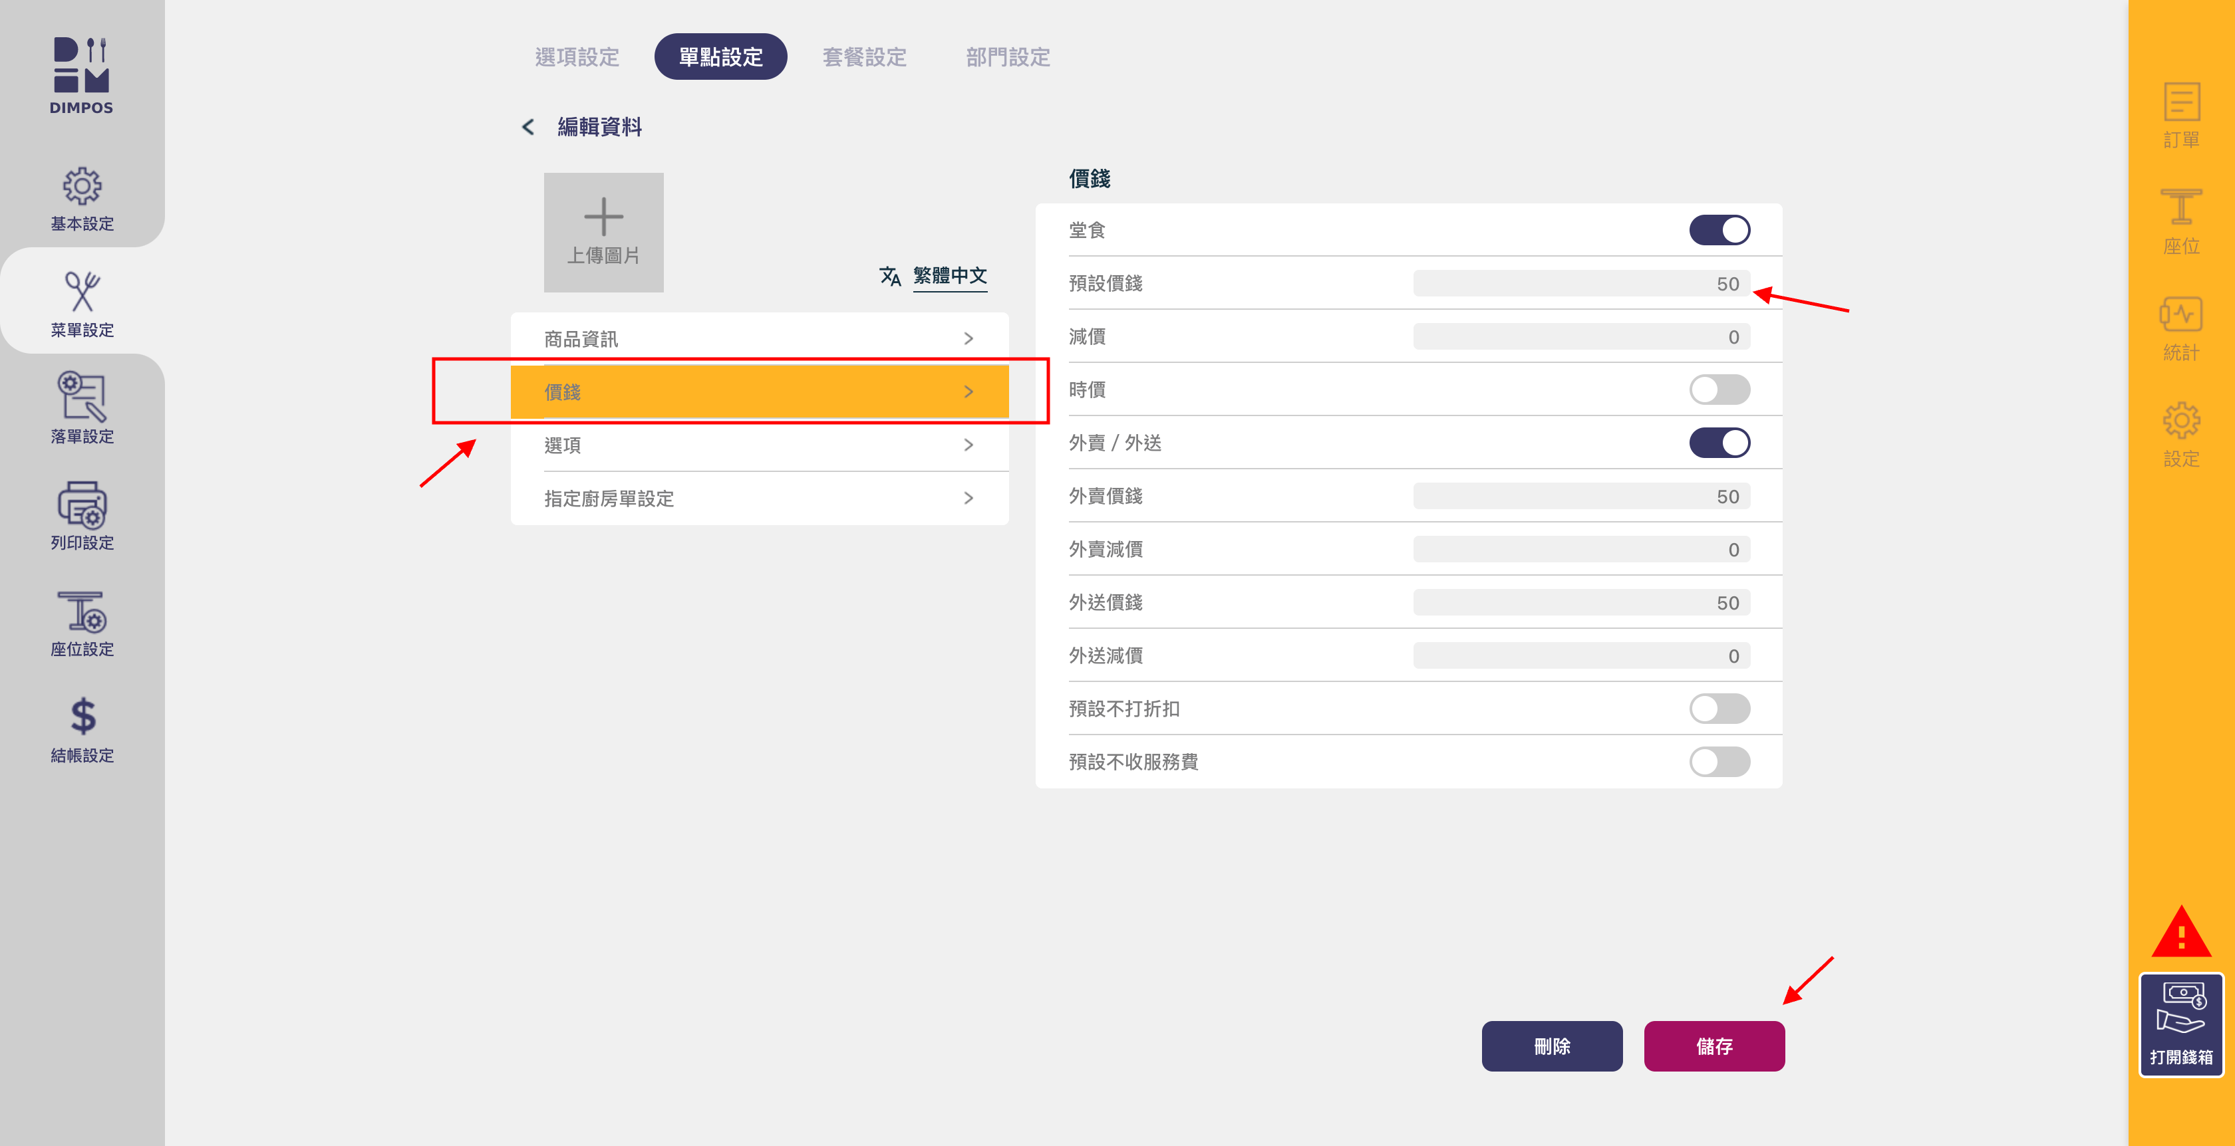Image resolution: width=2235 pixels, height=1146 pixels.
Task: Open 基本設定 gear icon in sidebar
Action: (x=82, y=186)
